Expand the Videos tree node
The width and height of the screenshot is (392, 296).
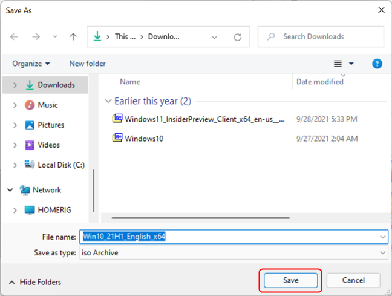(15, 145)
